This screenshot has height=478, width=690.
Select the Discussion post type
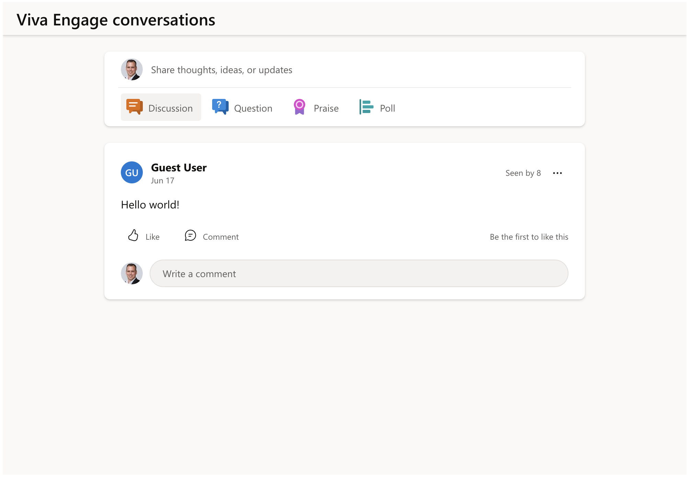pyautogui.click(x=161, y=107)
